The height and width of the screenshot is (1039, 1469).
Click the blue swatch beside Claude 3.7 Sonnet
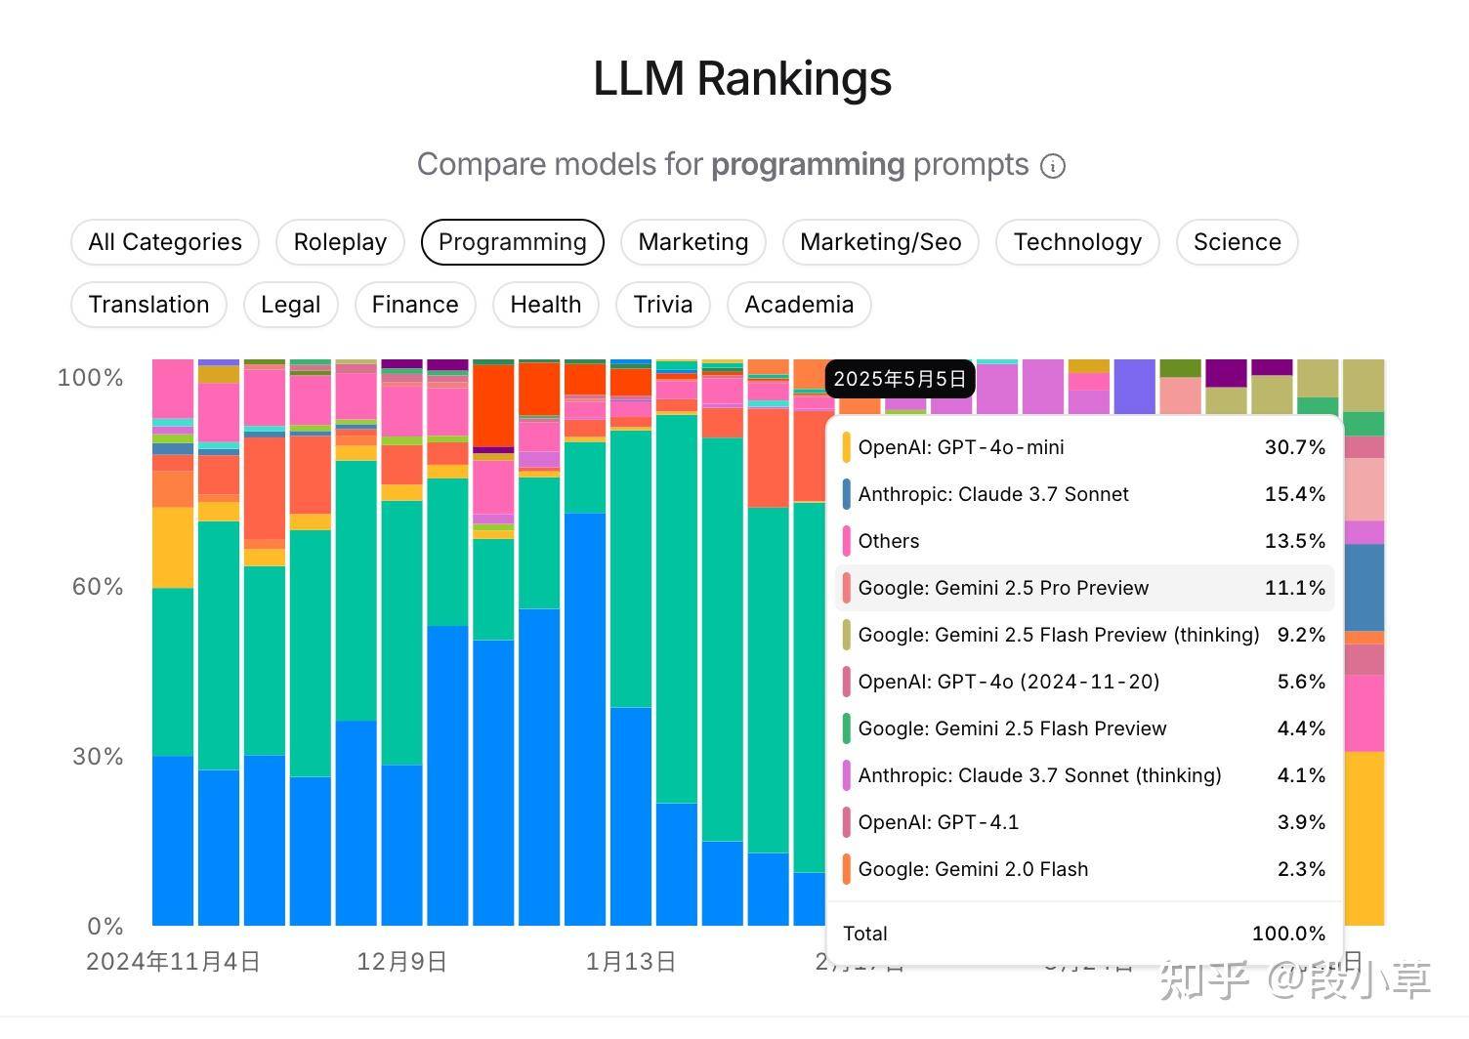pyautogui.click(x=846, y=494)
